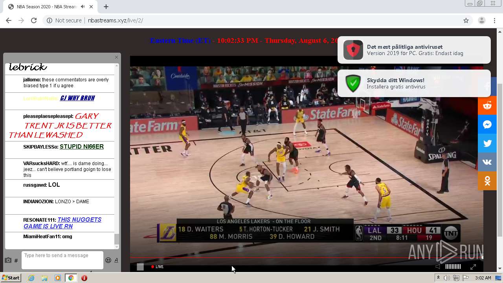Click Show desktop button in tray
The image size is (503, 283).
click(499, 278)
